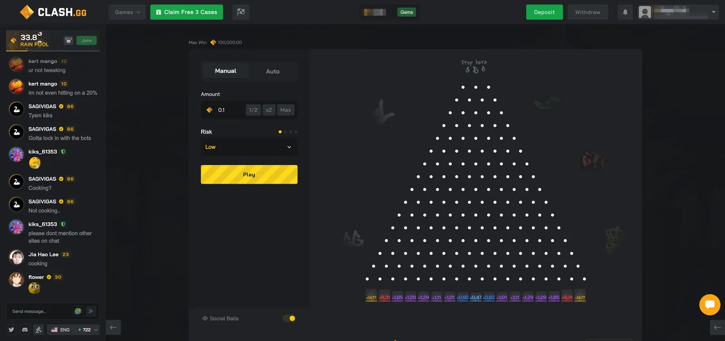Click the eye icon beside Social Balls
The height and width of the screenshot is (341, 725).
[205, 318]
